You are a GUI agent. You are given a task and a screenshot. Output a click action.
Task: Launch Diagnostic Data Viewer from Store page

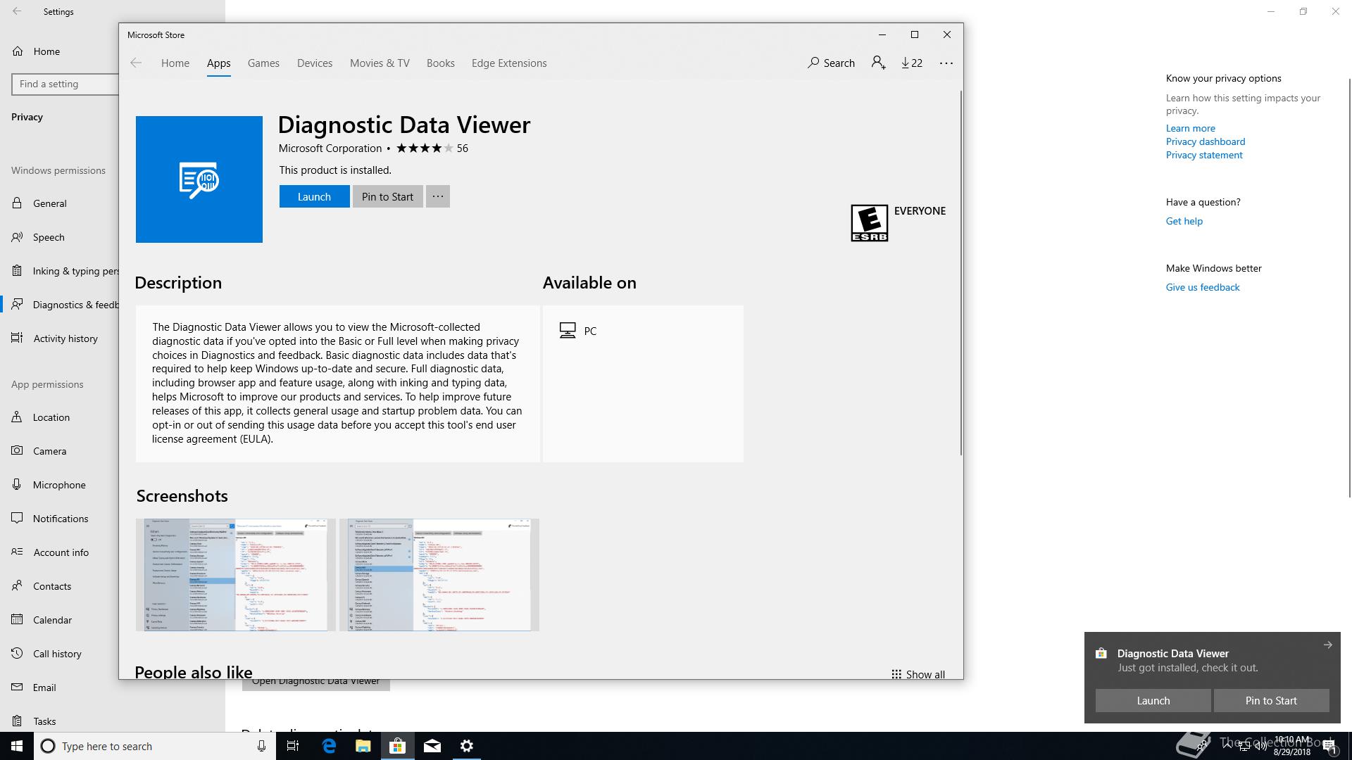click(x=314, y=196)
